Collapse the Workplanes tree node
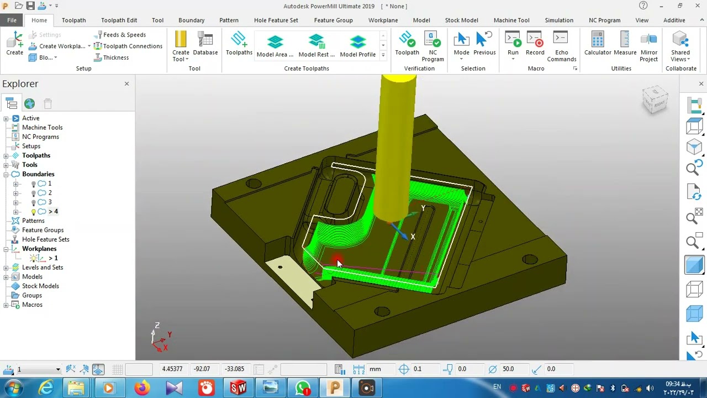The width and height of the screenshot is (707, 398). coord(6,249)
